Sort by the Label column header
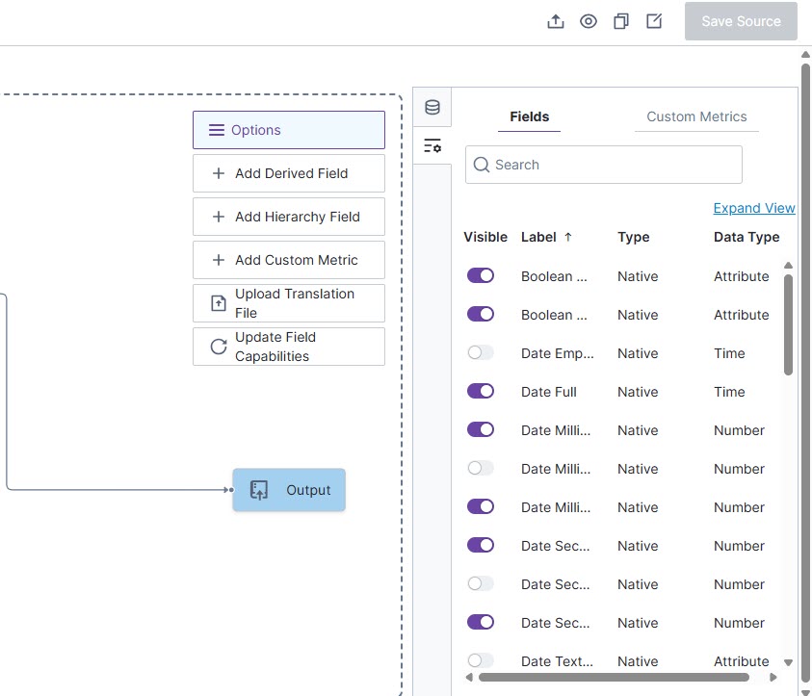 pyautogui.click(x=538, y=237)
